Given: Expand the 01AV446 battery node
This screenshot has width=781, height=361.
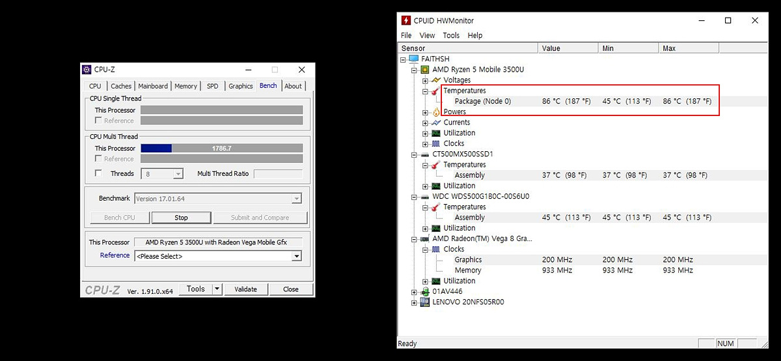Looking at the screenshot, I should point(414,291).
